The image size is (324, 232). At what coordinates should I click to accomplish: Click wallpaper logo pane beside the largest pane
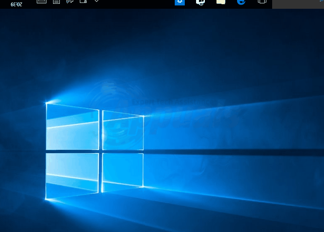coord(122,172)
